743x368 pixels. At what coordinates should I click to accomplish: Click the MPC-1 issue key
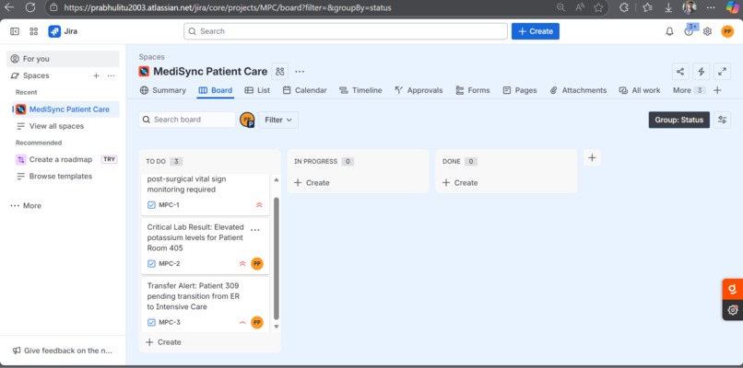click(x=169, y=205)
